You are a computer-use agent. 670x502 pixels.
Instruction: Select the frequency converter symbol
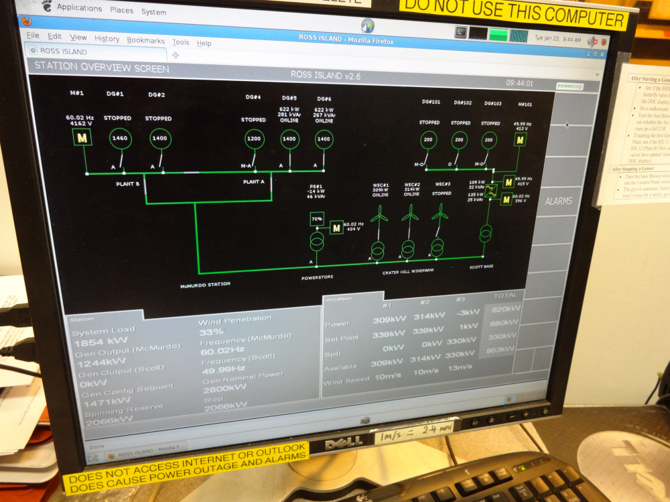[491, 190]
